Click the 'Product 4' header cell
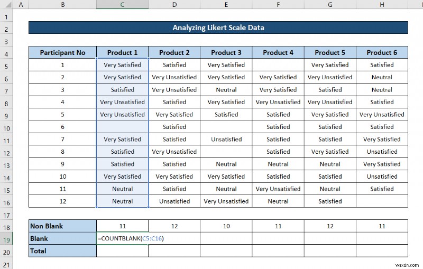The height and width of the screenshot is (269, 423). (x=278, y=52)
